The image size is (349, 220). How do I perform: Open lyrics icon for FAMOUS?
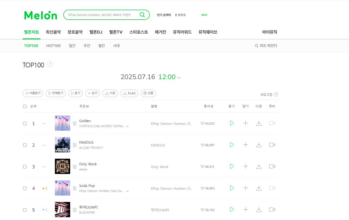tap(75, 145)
